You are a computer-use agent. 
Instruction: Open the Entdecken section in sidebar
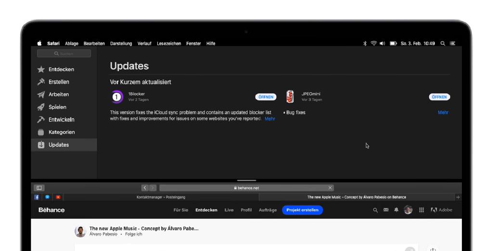pyautogui.click(x=61, y=69)
